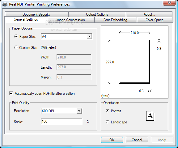Select the Paper Size radio button
The image size is (178, 148).
coord(16,36)
